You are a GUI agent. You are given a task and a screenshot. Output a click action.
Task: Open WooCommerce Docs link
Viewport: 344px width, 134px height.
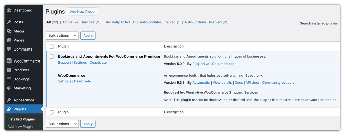239,83
